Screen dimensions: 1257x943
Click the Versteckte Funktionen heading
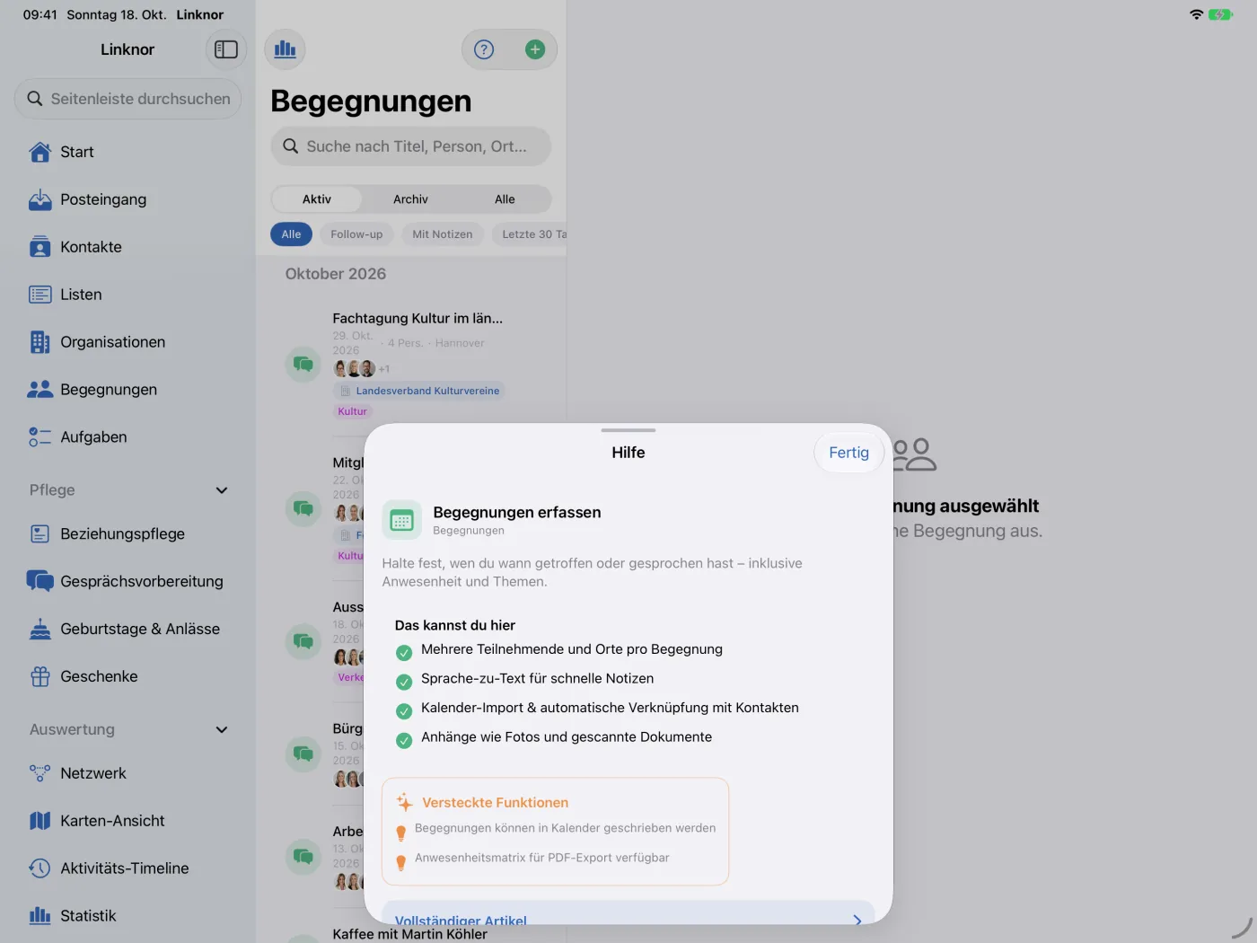[496, 803]
